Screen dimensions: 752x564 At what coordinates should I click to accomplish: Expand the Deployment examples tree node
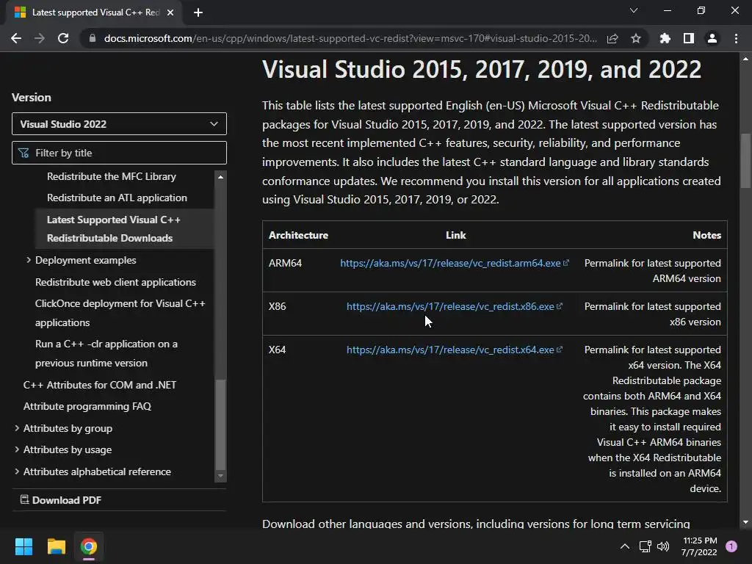point(29,260)
